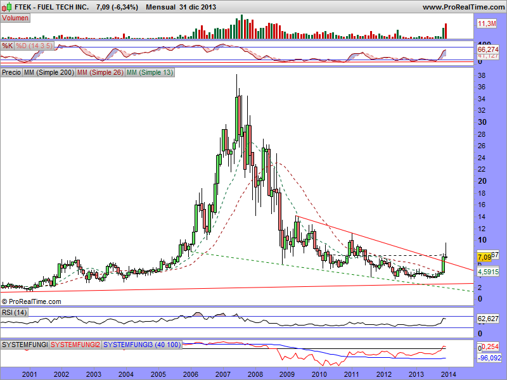Click the -96,092 SYSTEMFUNGI3 value
The width and height of the screenshot is (507, 380).
pos(489,358)
